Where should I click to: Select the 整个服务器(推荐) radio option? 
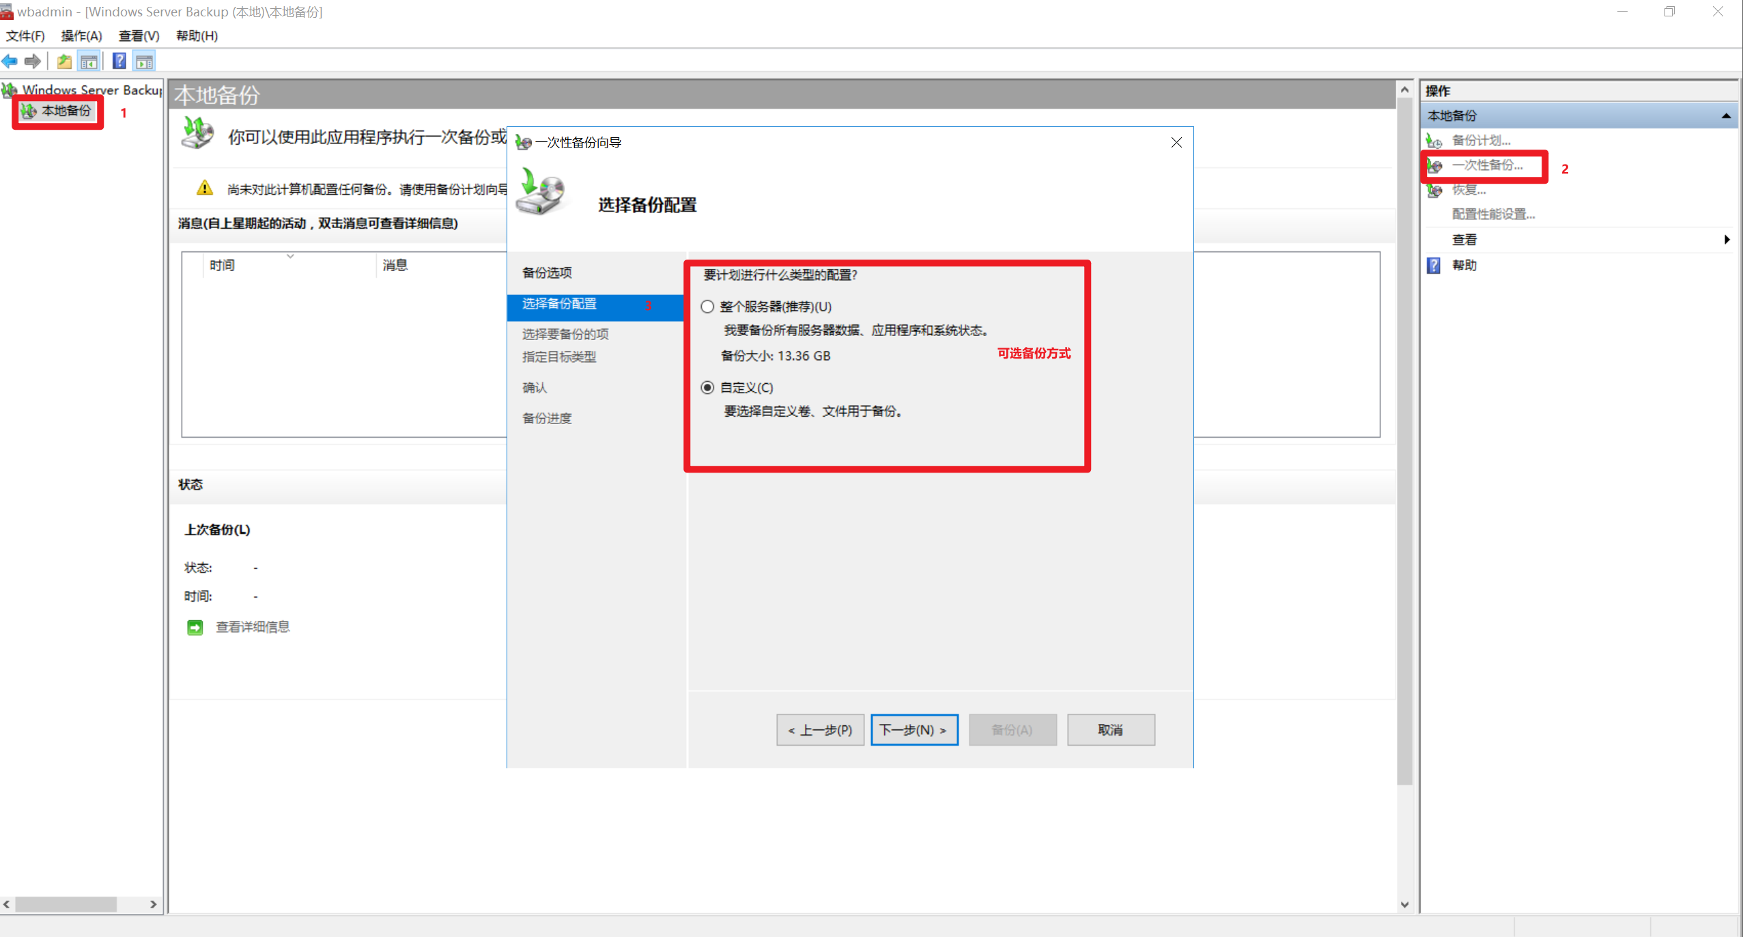click(x=707, y=307)
